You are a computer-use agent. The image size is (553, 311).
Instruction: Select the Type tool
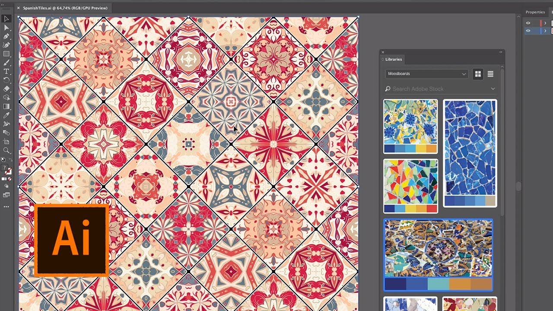(6, 71)
